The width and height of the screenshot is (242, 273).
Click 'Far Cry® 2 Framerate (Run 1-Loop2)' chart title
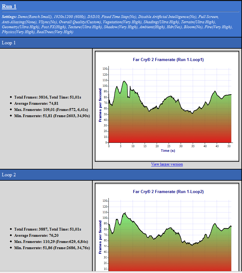click(168, 192)
